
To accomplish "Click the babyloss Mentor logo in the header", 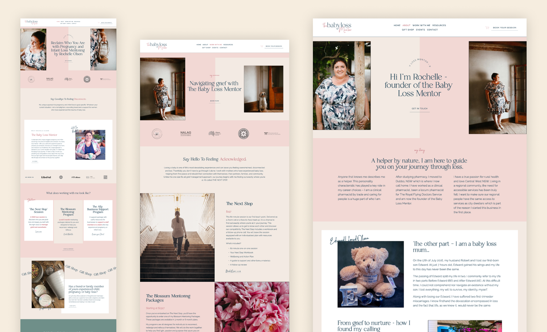I will [336, 27].
